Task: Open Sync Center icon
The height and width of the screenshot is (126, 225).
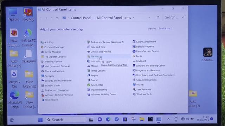Action: click(89, 85)
